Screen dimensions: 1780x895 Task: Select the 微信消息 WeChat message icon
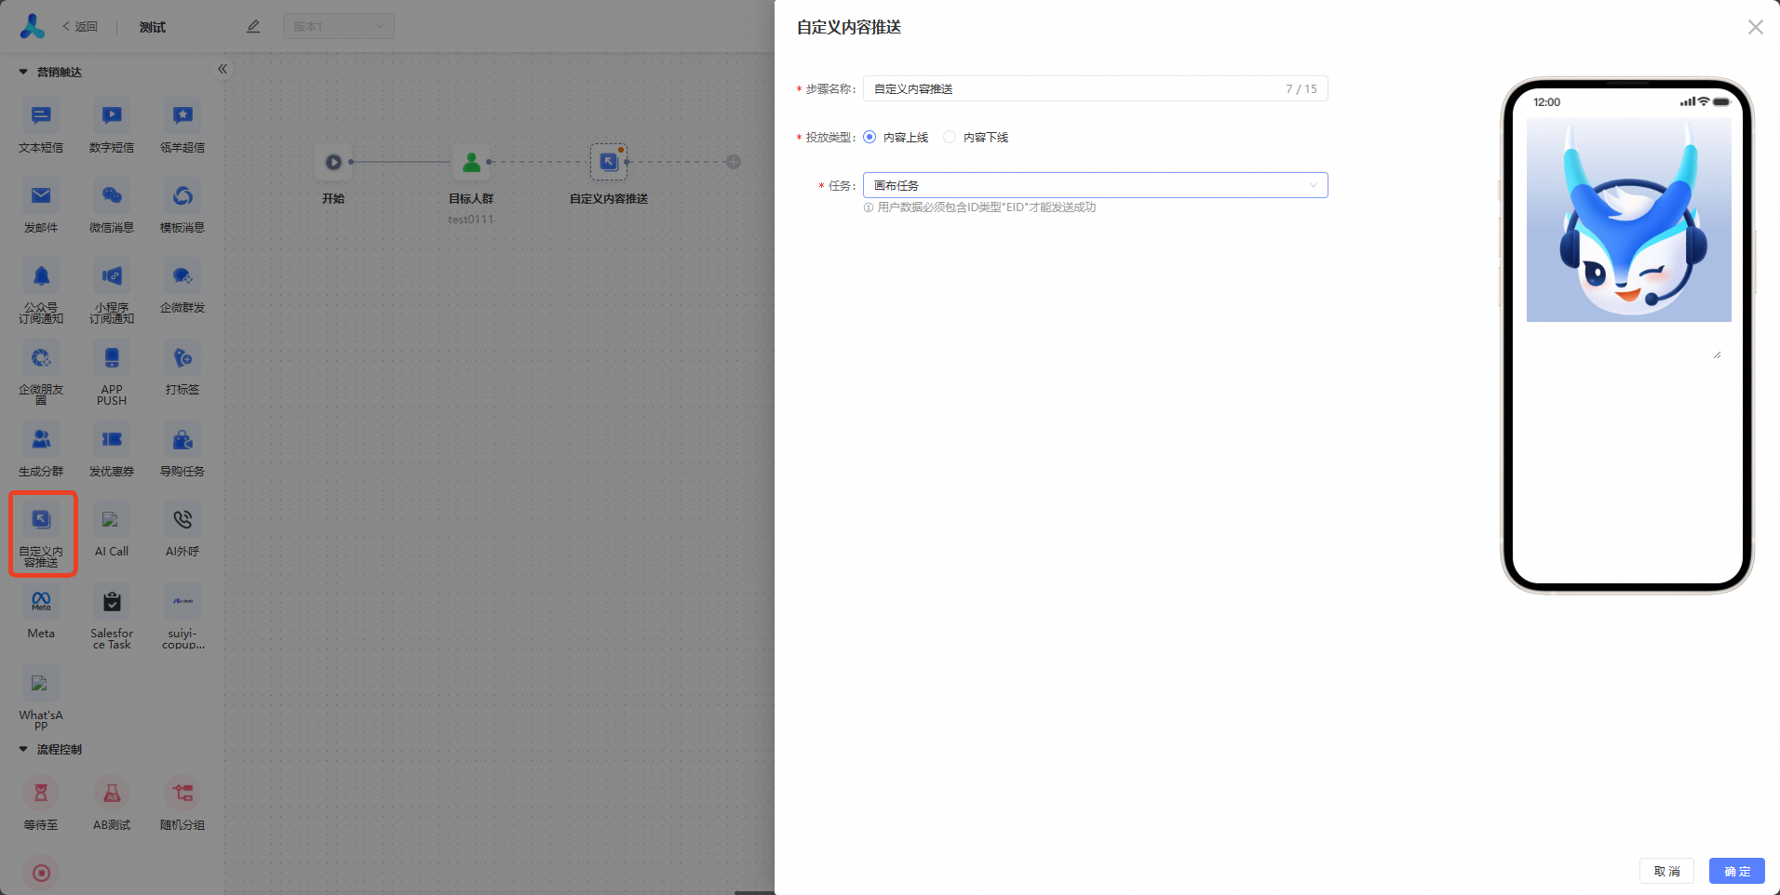click(x=112, y=195)
